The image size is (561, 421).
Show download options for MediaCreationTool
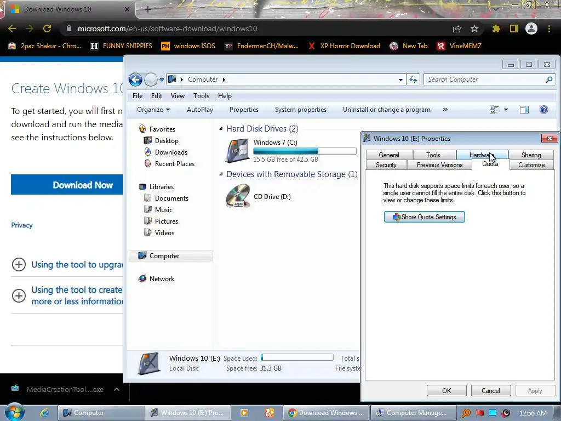click(117, 390)
